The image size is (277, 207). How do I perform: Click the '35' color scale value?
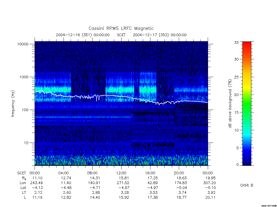coord(236,42)
